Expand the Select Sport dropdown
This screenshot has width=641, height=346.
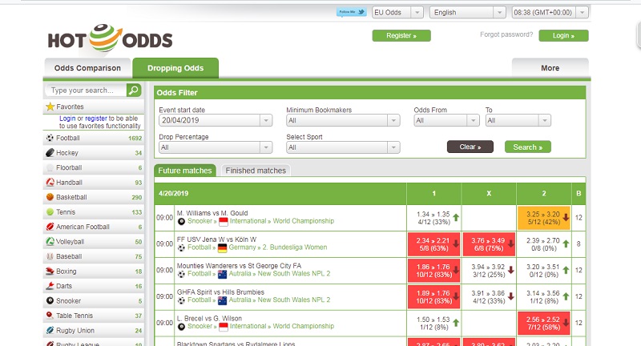(342, 147)
